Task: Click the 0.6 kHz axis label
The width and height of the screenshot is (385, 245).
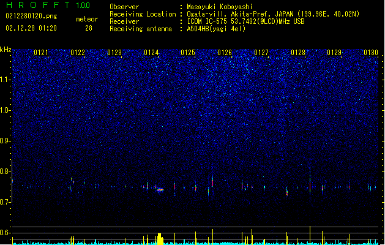Action: 6,233
